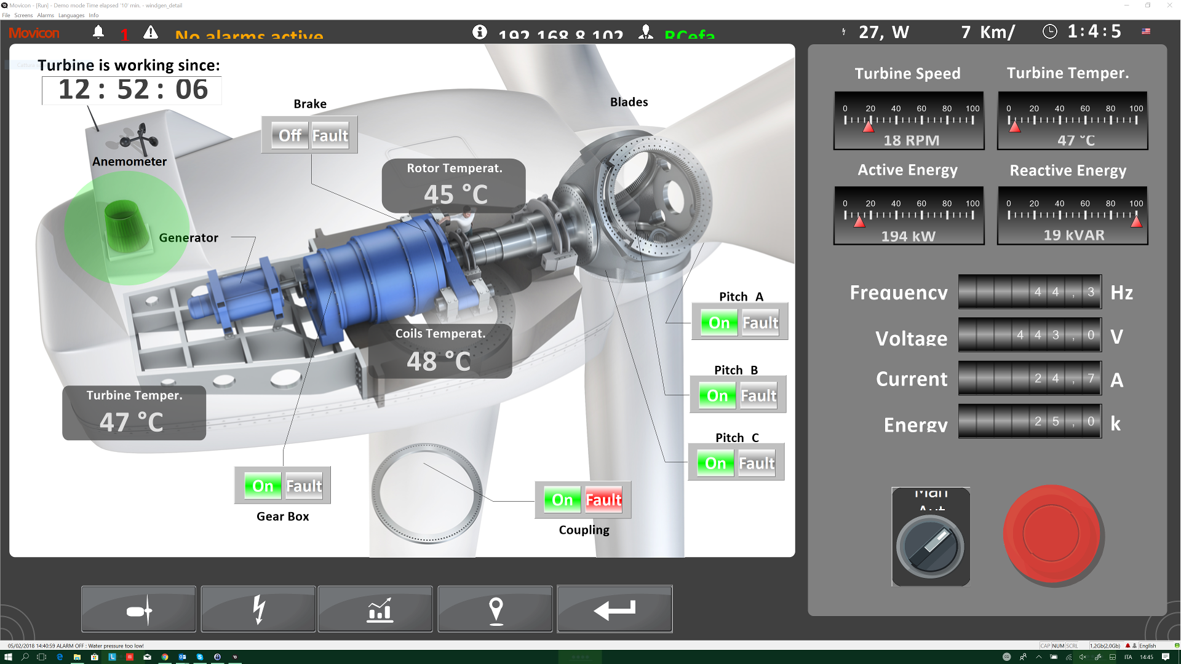1181x664 pixels.
Task: Open the Languages menu
Action: tap(71, 15)
